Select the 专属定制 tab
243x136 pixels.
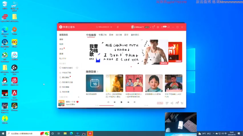click(103, 35)
